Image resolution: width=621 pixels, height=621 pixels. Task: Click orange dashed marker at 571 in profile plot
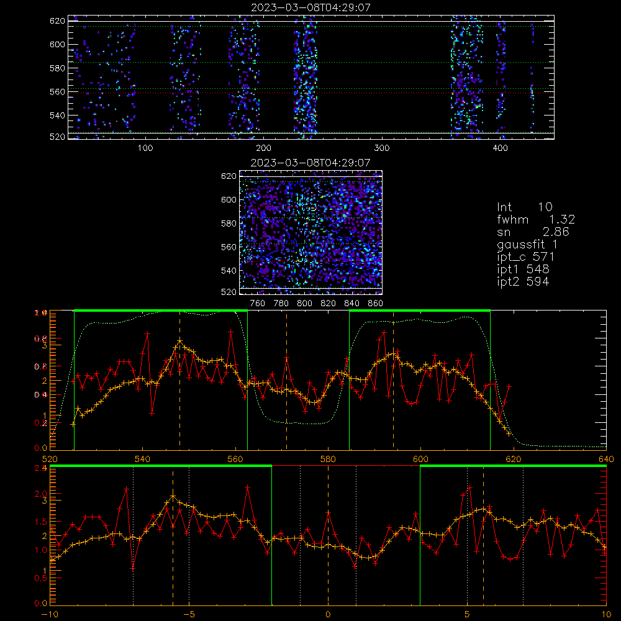[x=287, y=380]
